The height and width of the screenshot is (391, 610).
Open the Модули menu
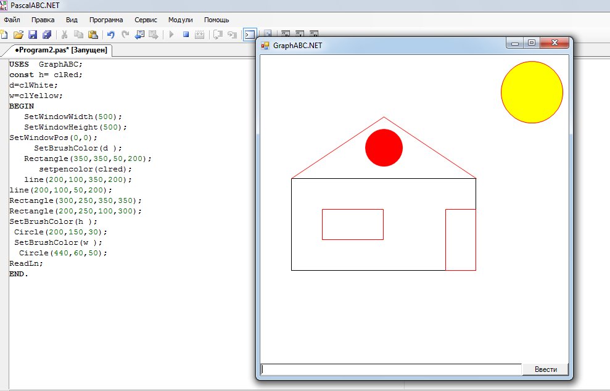click(181, 20)
